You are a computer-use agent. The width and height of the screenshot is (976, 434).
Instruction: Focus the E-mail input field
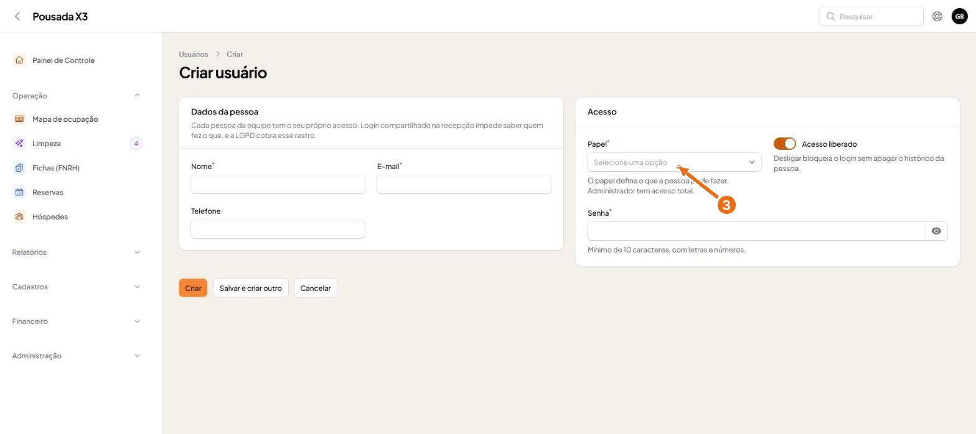click(x=464, y=184)
